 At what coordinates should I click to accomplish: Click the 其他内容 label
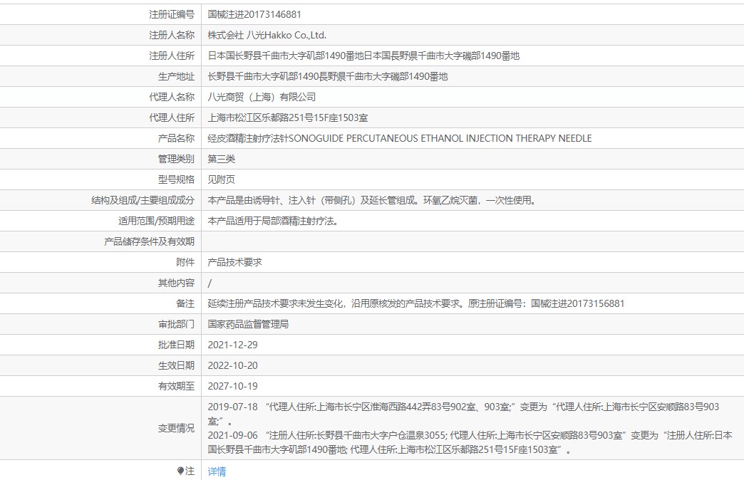click(176, 283)
